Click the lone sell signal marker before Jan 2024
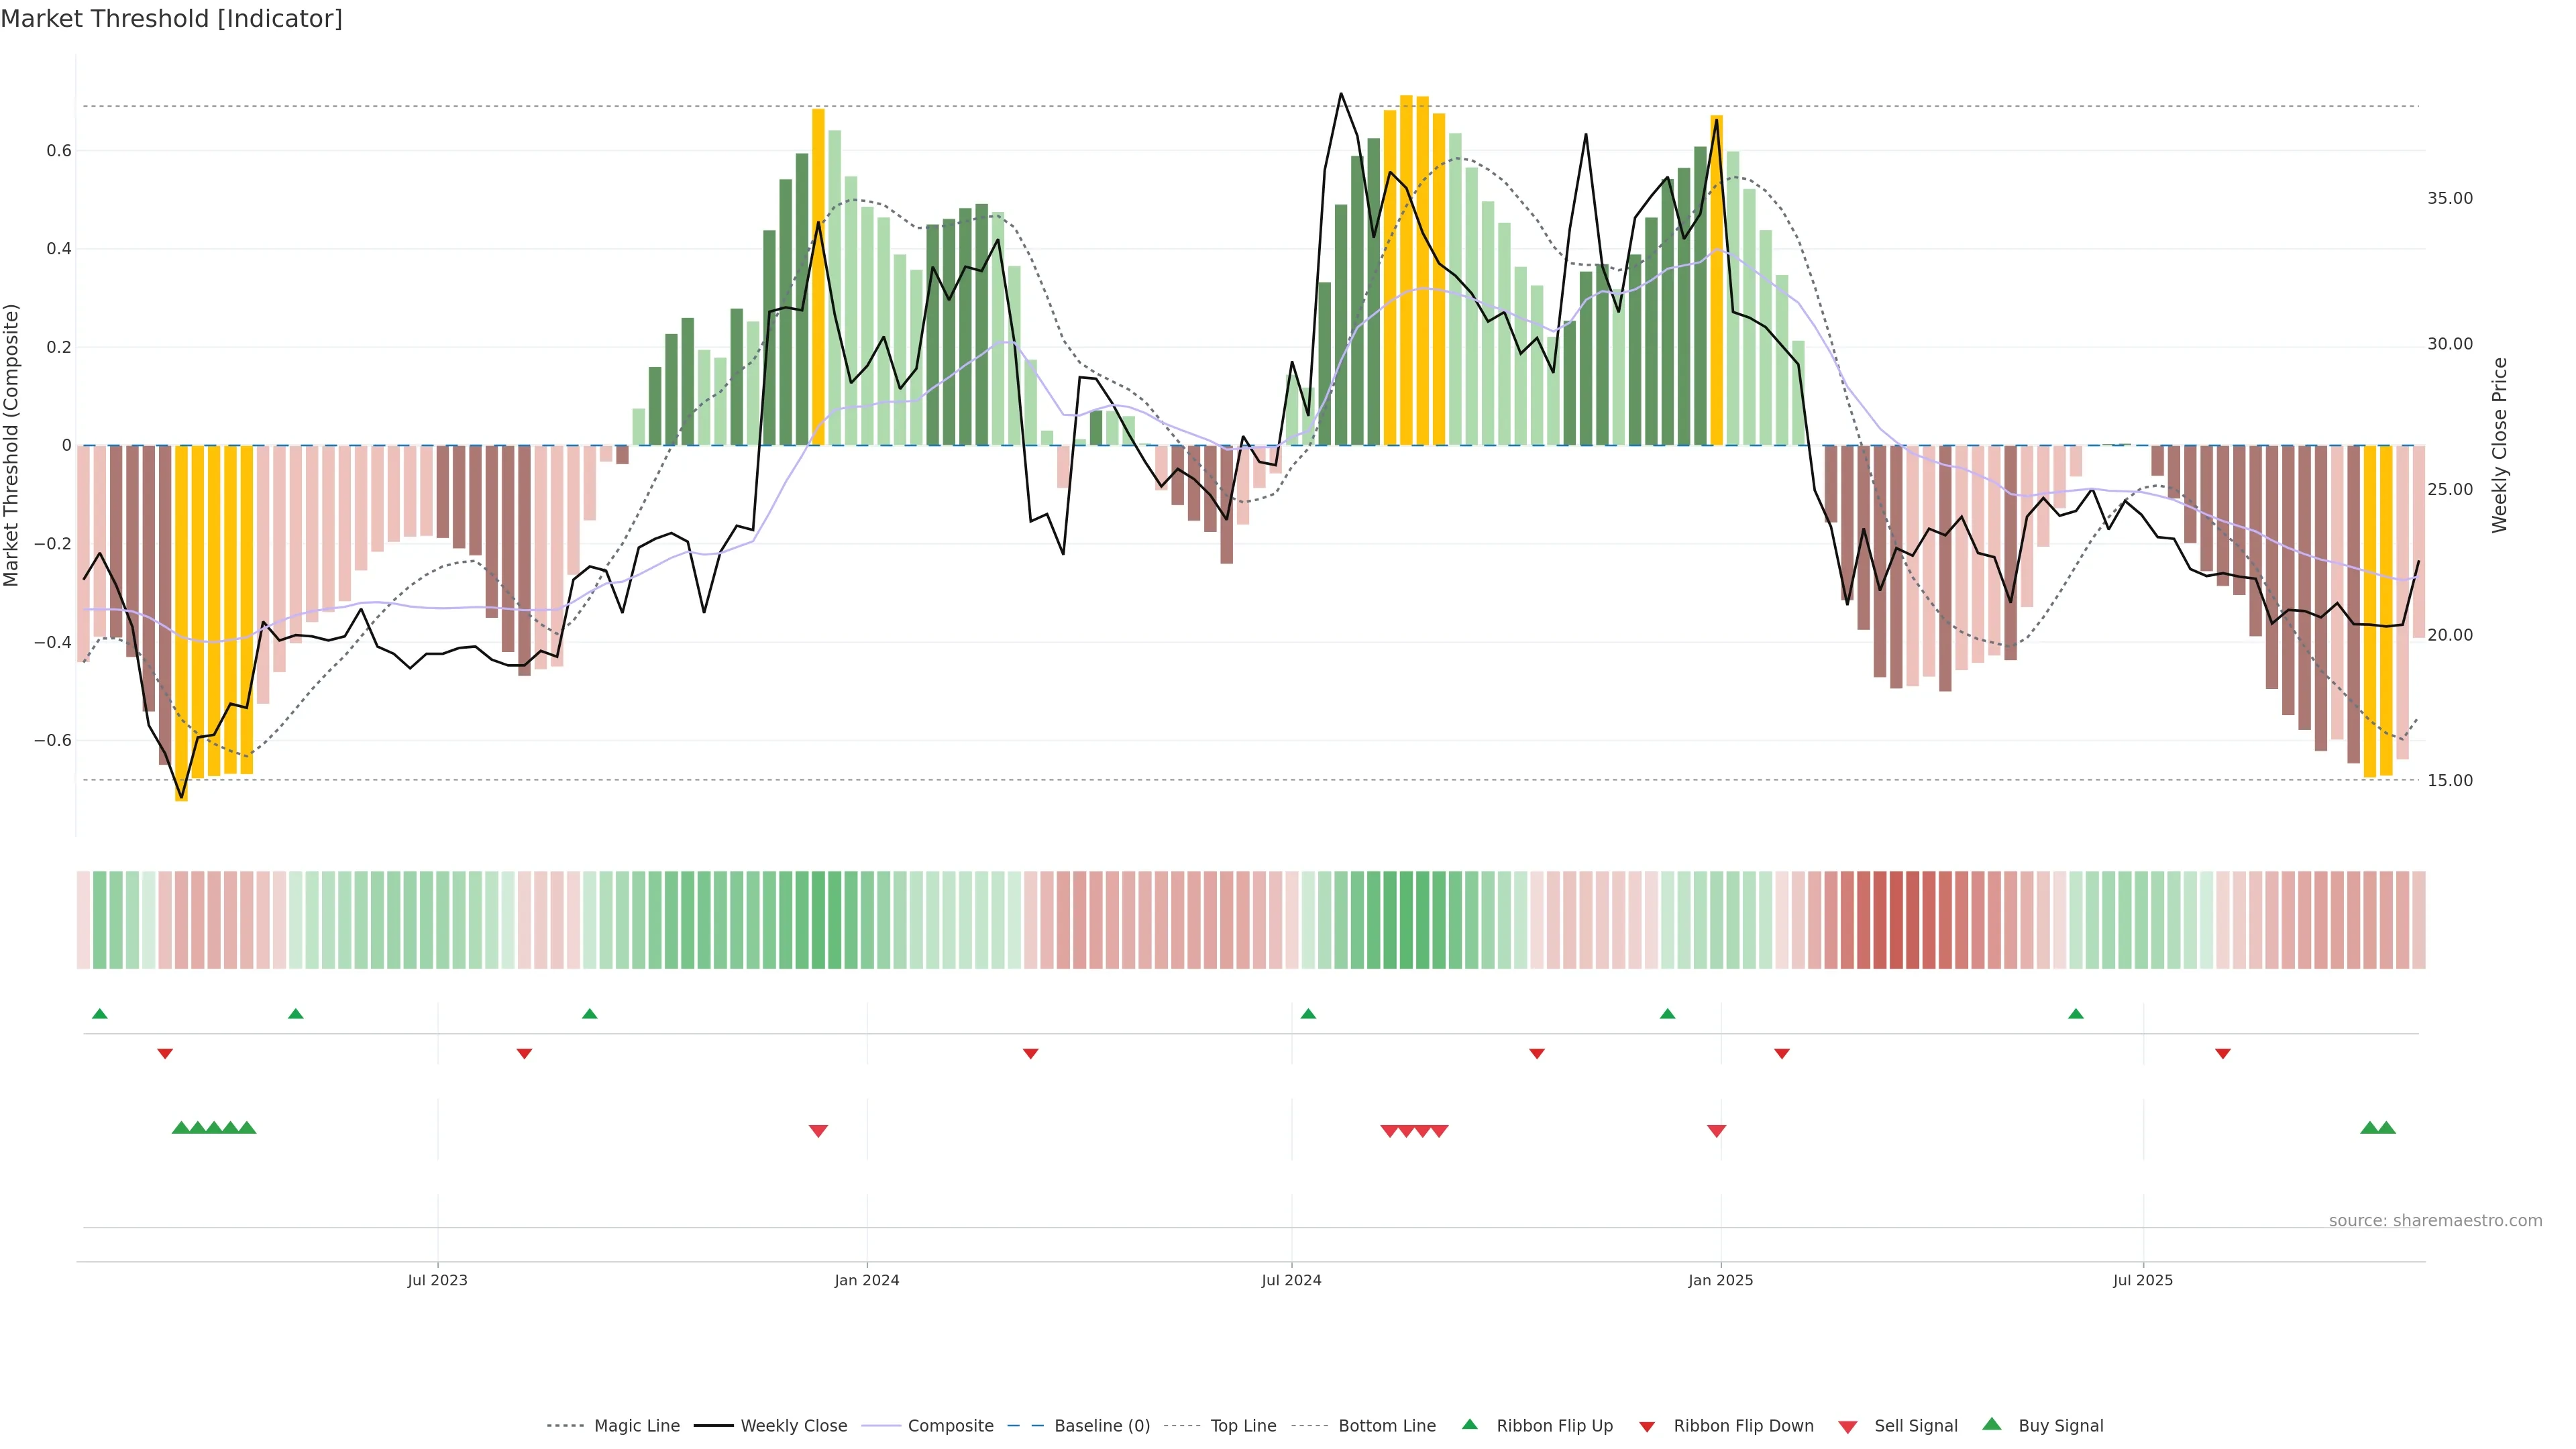This screenshot has width=2576, height=1449. click(x=818, y=1131)
